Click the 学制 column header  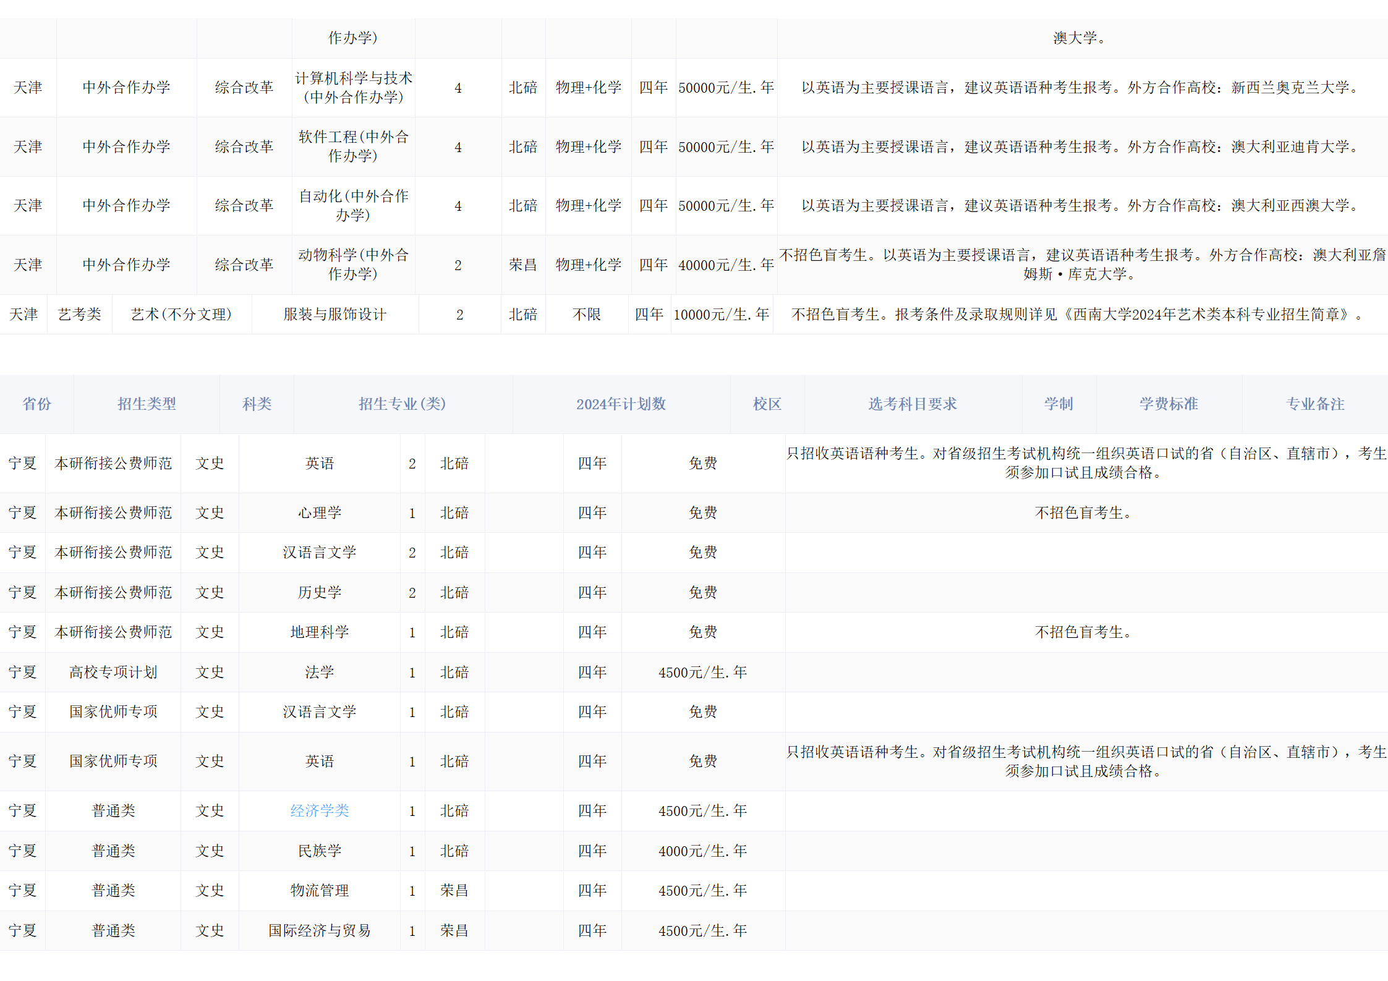[1058, 404]
